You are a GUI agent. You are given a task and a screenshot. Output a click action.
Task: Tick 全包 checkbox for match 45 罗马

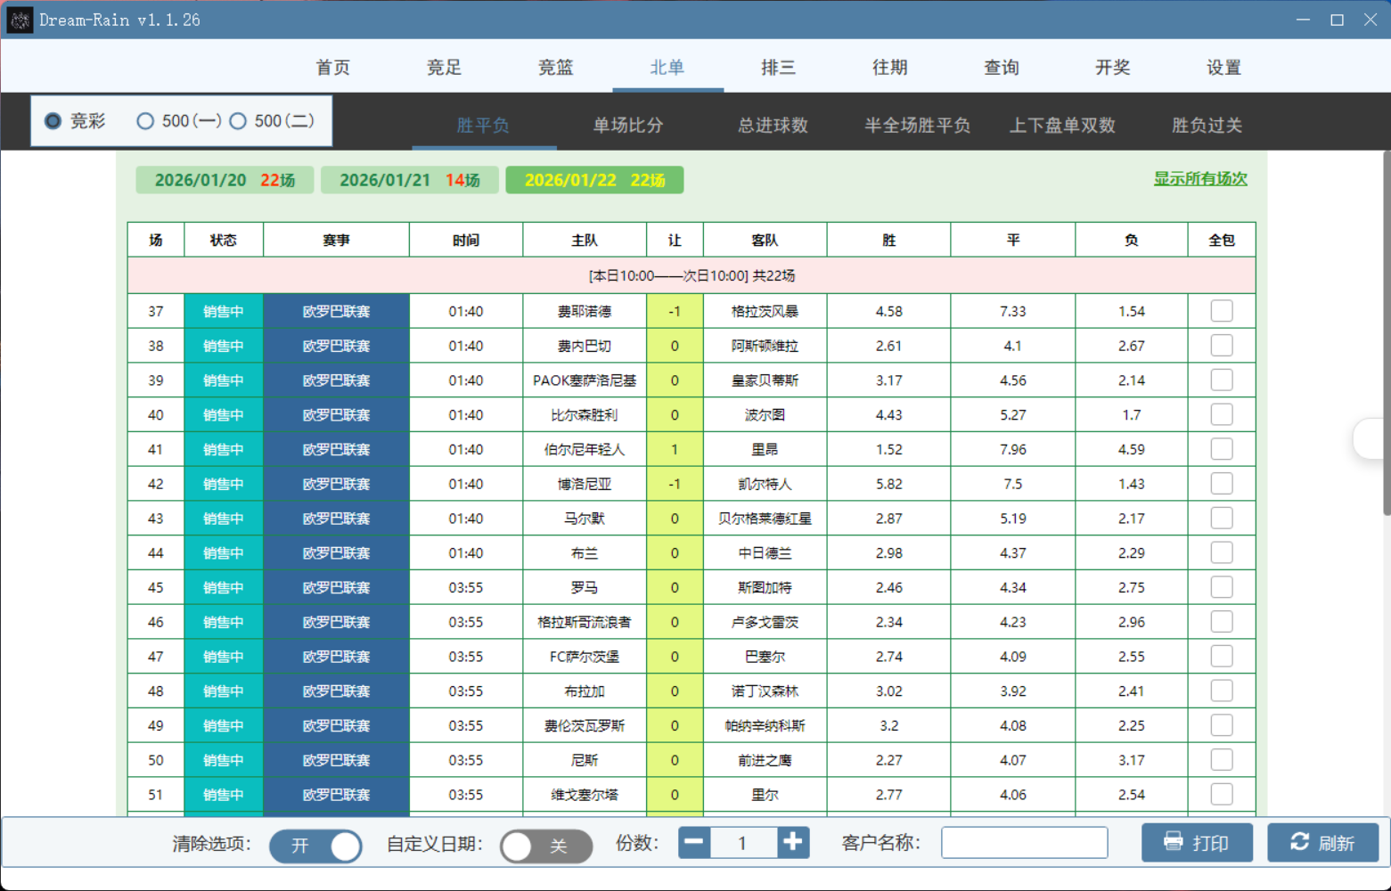click(x=1222, y=587)
